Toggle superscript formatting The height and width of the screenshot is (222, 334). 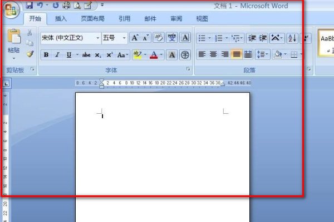tap(110, 55)
